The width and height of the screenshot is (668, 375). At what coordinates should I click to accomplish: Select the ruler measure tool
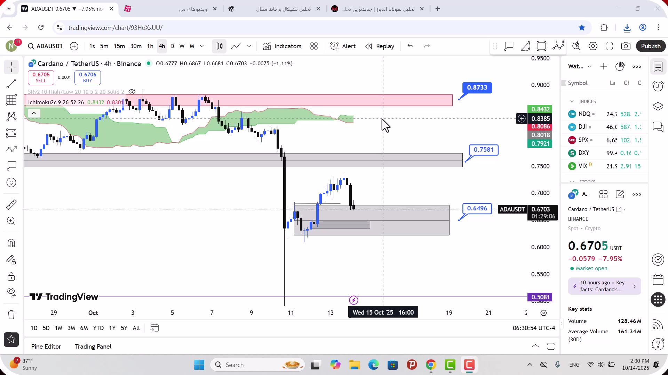point(11,205)
